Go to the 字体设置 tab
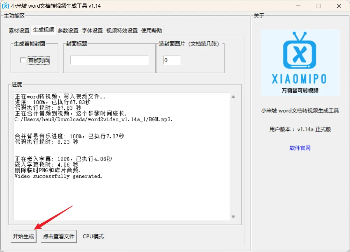Viewport: 350px width, 252px height. pos(92,30)
